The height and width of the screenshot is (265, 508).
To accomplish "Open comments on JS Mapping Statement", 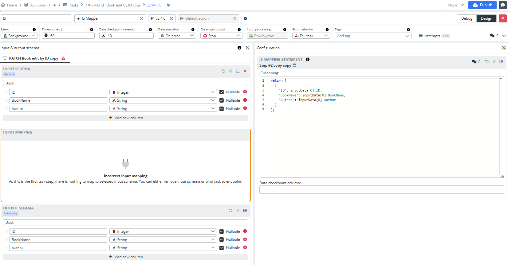I will click(474, 62).
